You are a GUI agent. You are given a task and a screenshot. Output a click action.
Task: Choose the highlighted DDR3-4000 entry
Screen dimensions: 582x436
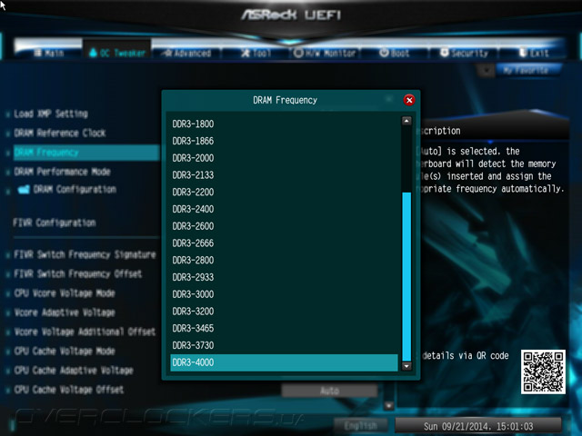click(284, 362)
